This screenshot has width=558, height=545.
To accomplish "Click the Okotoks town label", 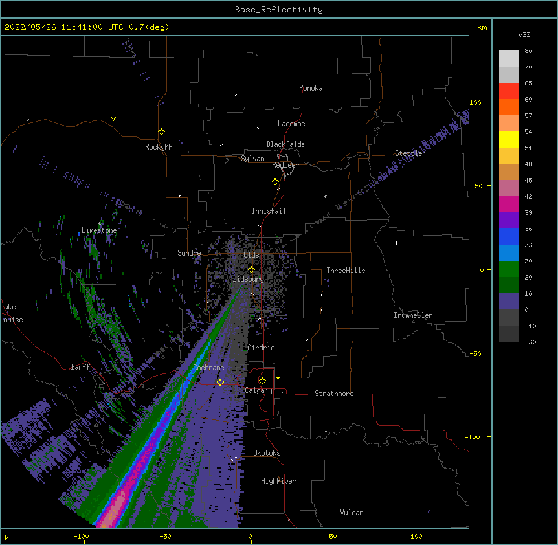I will 267,453.
